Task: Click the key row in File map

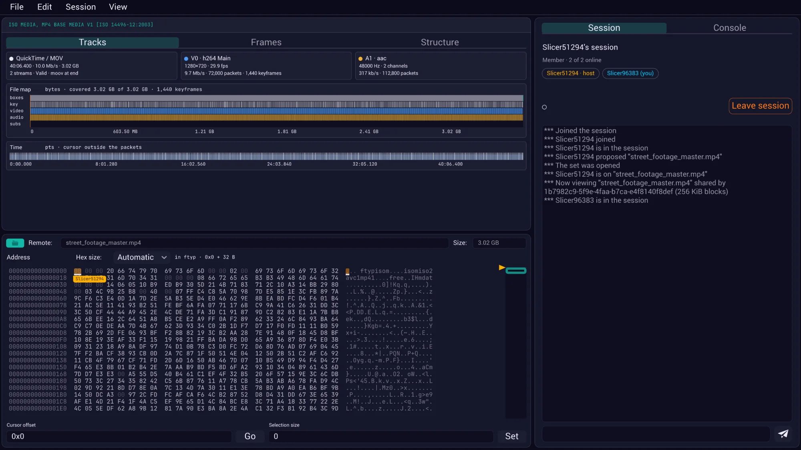Action: [276, 104]
